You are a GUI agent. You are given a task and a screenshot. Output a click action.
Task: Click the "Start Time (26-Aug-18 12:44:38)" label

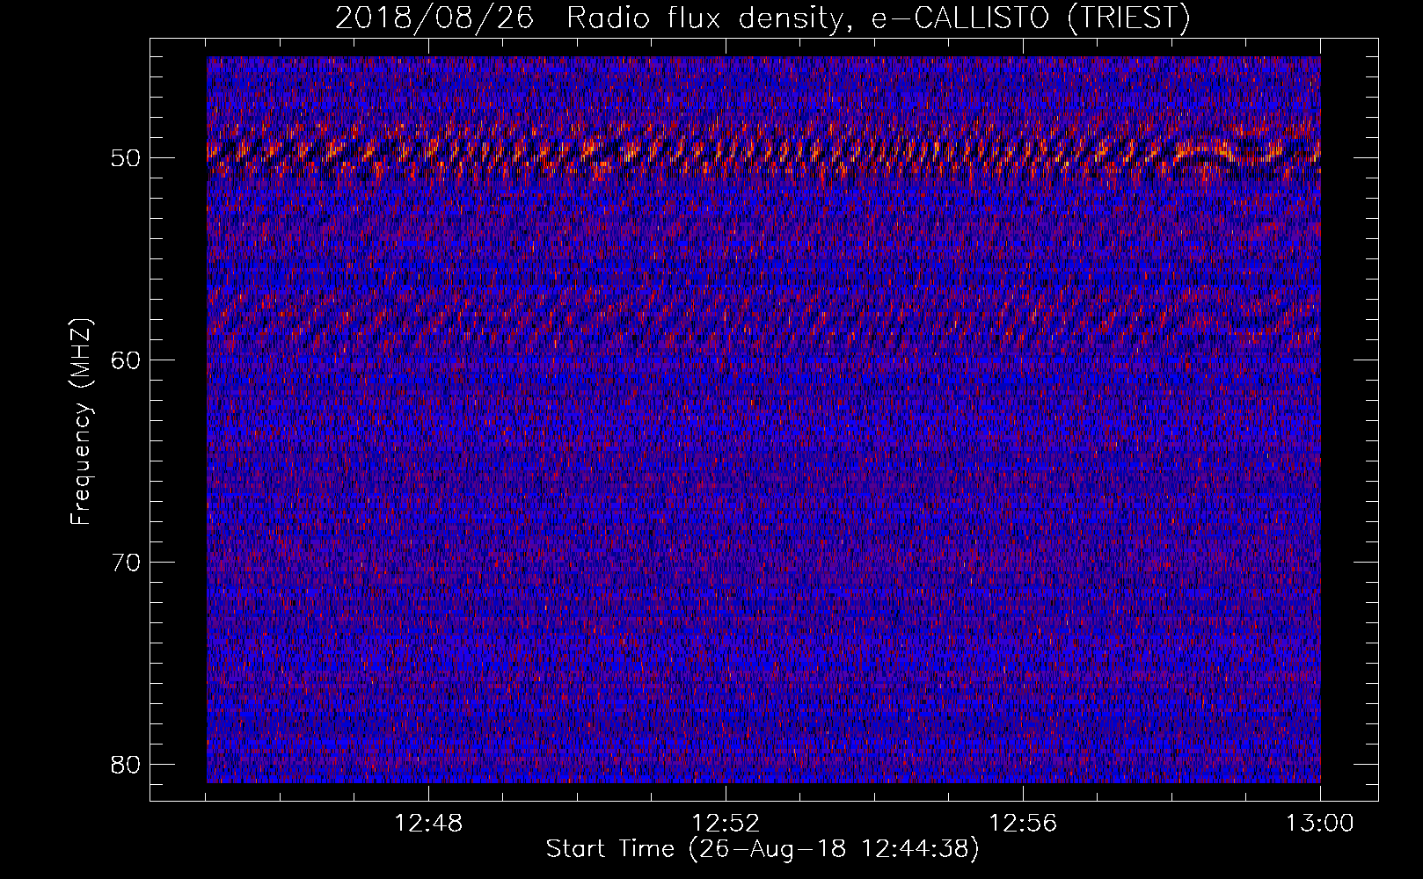[x=763, y=849]
